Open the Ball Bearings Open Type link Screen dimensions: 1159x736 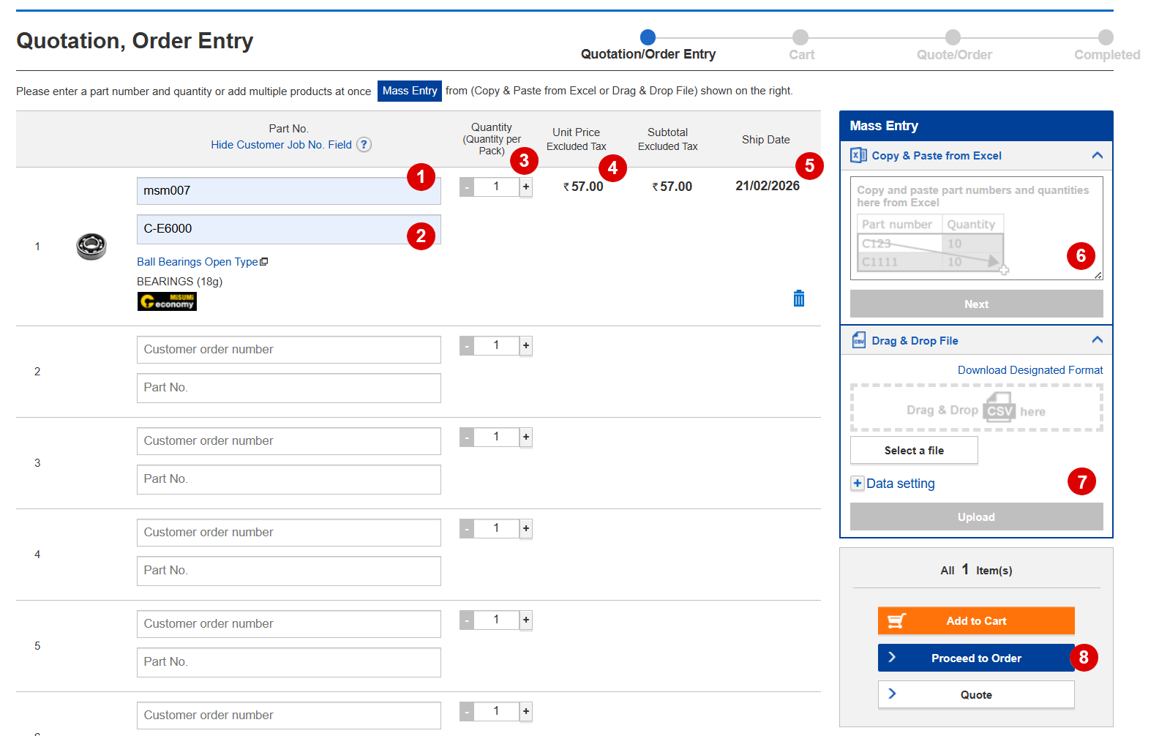click(198, 262)
